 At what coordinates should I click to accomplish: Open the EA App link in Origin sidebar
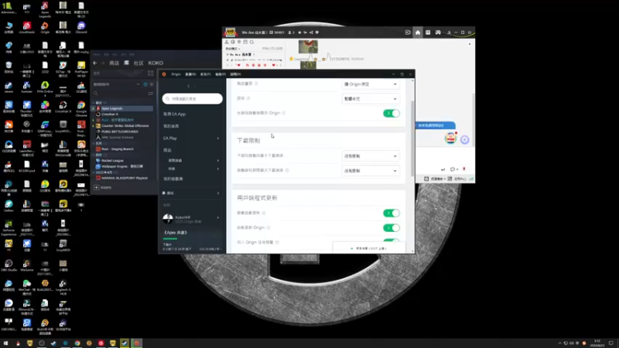coord(175,114)
